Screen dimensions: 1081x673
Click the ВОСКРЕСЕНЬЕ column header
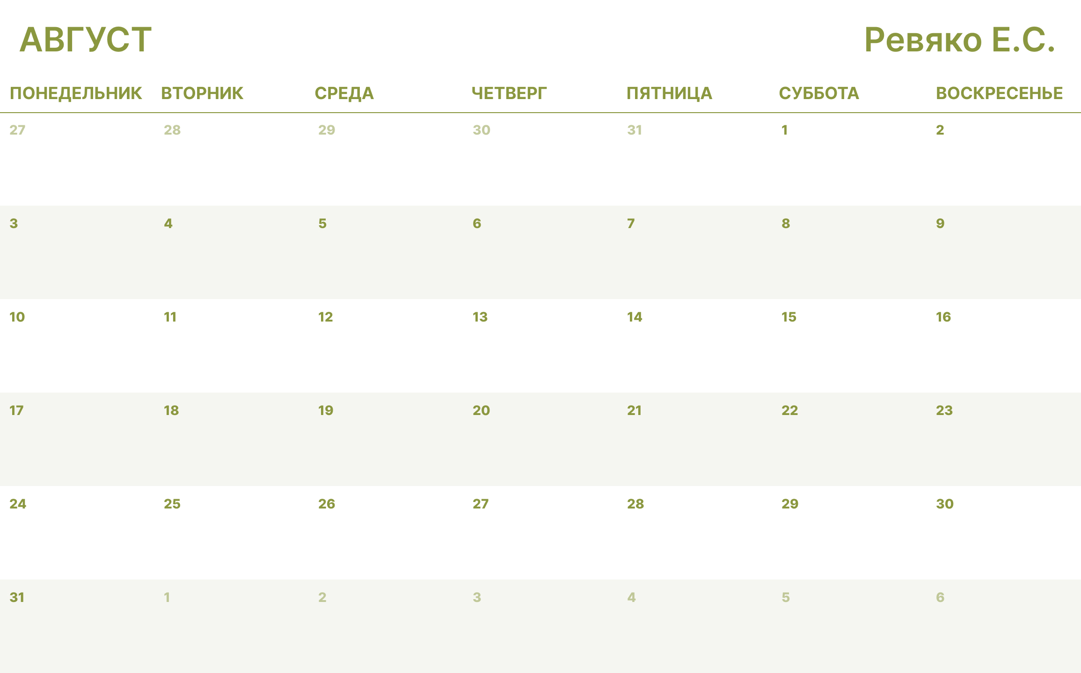pos(999,93)
